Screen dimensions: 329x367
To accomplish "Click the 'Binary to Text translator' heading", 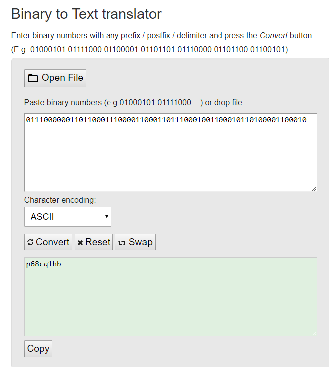I will click(x=86, y=14).
